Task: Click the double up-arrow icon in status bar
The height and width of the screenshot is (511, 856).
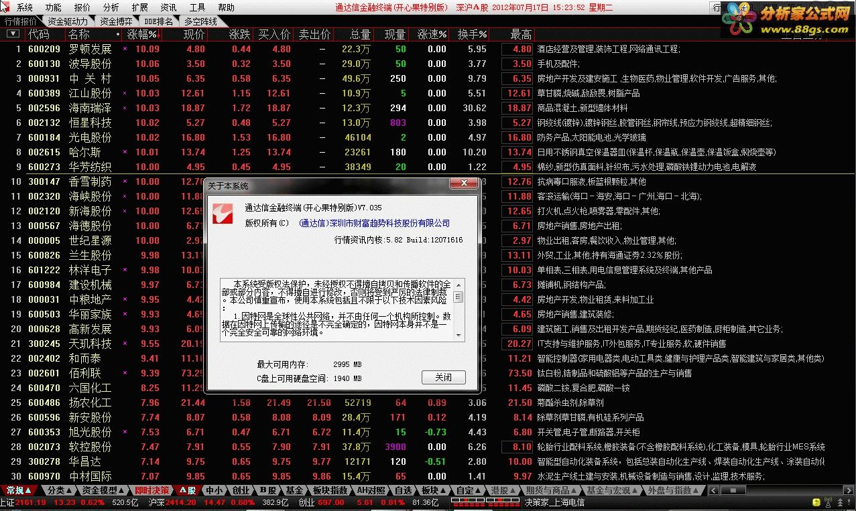Action: pyautogui.click(x=841, y=502)
